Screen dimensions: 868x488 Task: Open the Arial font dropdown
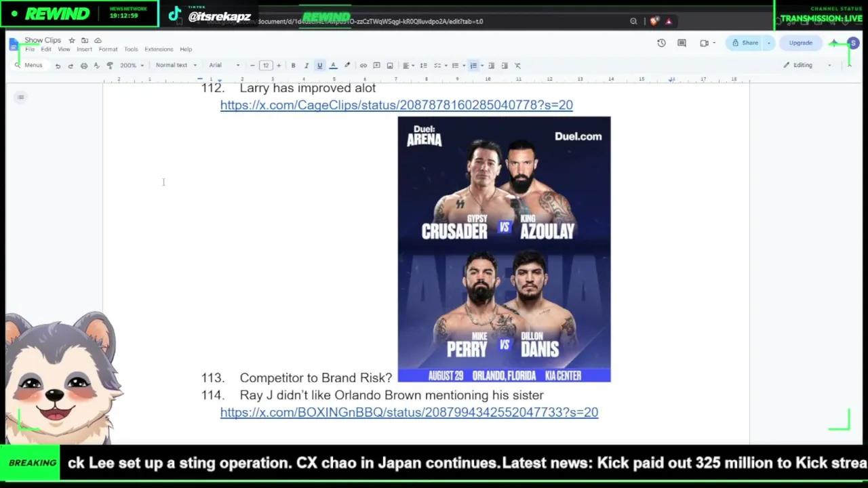(x=224, y=66)
